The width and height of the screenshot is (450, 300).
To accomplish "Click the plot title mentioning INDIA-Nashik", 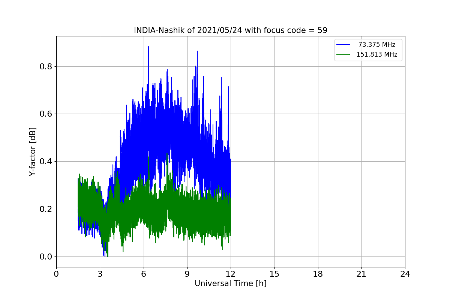I will [x=231, y=30].
